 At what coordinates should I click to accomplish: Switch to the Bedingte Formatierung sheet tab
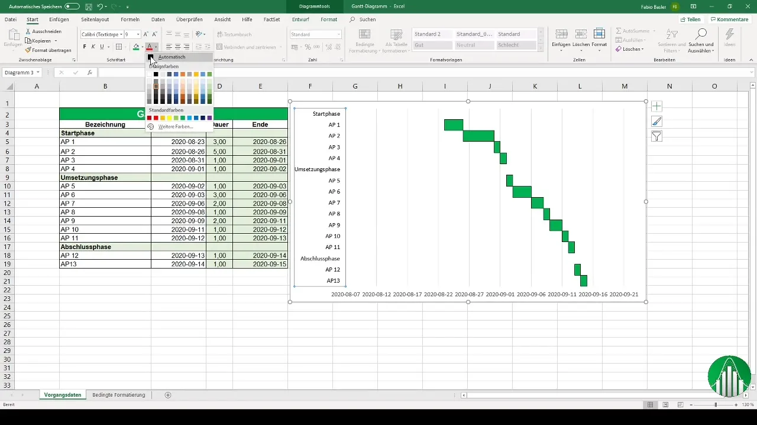(119, 395)
